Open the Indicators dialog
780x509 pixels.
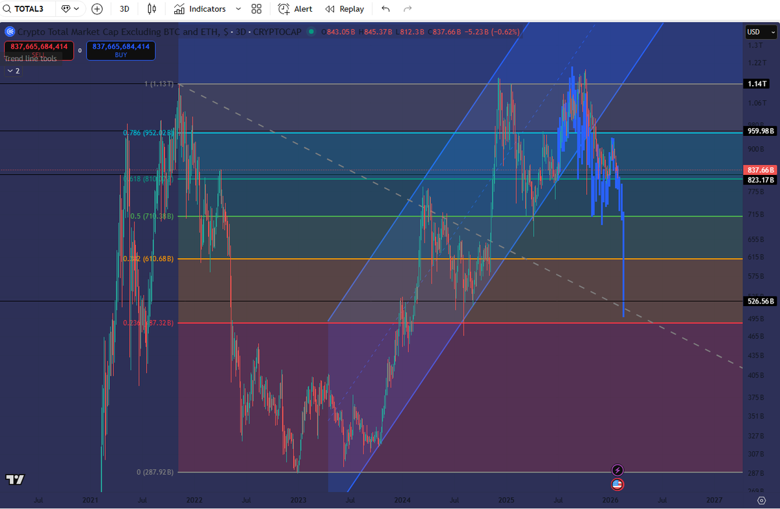[x=200, y=9]
